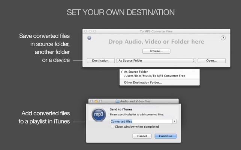Select the checked As Source Folder menu item

tap(160, 72)
